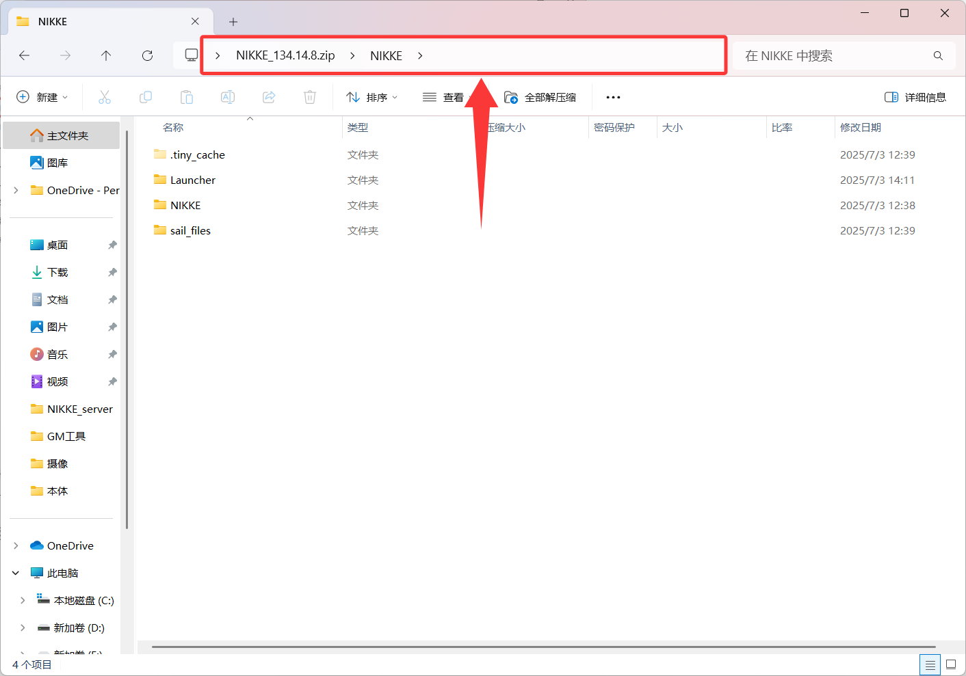
Task: Expand chevron between zip and NIKKE in path
Action: [x=352, y=55]
